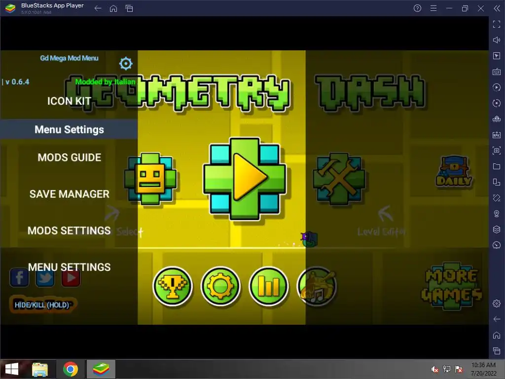The image size is (505, 379).
Task: Go to BlueStacks home from the title bar
Action: [113, 8]
